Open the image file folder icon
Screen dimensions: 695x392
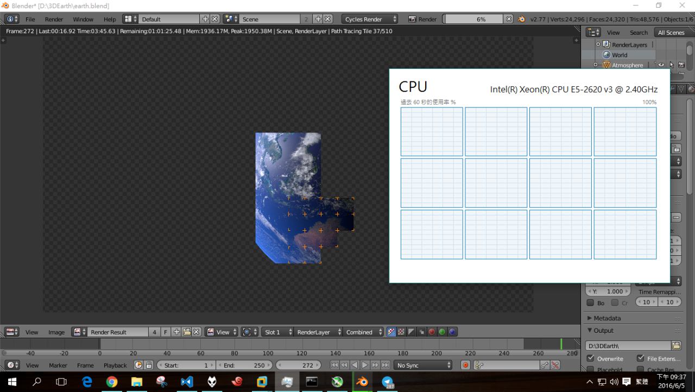187,332
